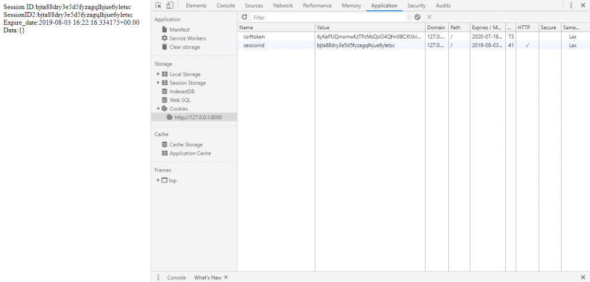Screen dimensions: 590x282
Task: Expand the Session Storage tree node
Action: point(158,83)
